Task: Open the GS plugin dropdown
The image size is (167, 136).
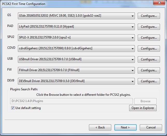Action: pyautogui.click(x=76, y=16)
